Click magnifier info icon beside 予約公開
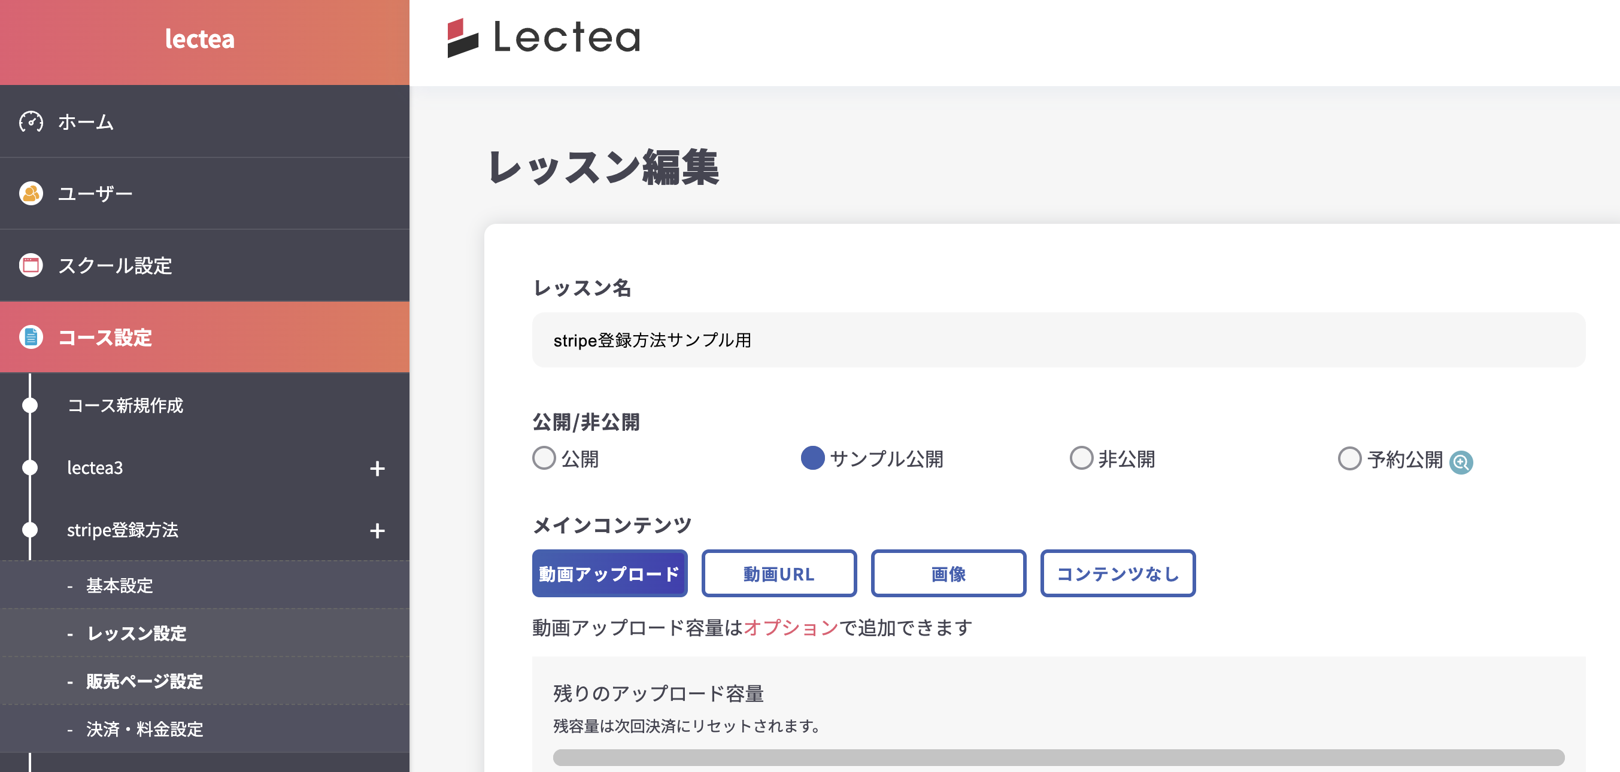 pyautogui.click(x=1460, y=463)
